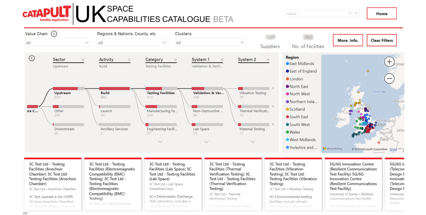Image resolution: width=426 pixels, height=215 pixels.
Task: Expand Vibration Testing with plus icon
Action: (x=273, y=88)
